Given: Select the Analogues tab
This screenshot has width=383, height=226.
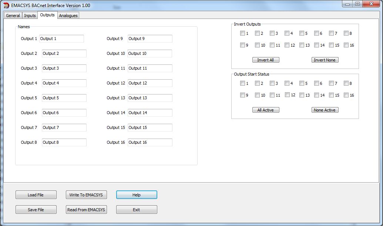Looking at the screenshot, I should coord(68,16).
